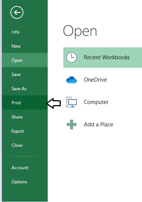
Task: Open the Print page
Action: pos(25,102)
